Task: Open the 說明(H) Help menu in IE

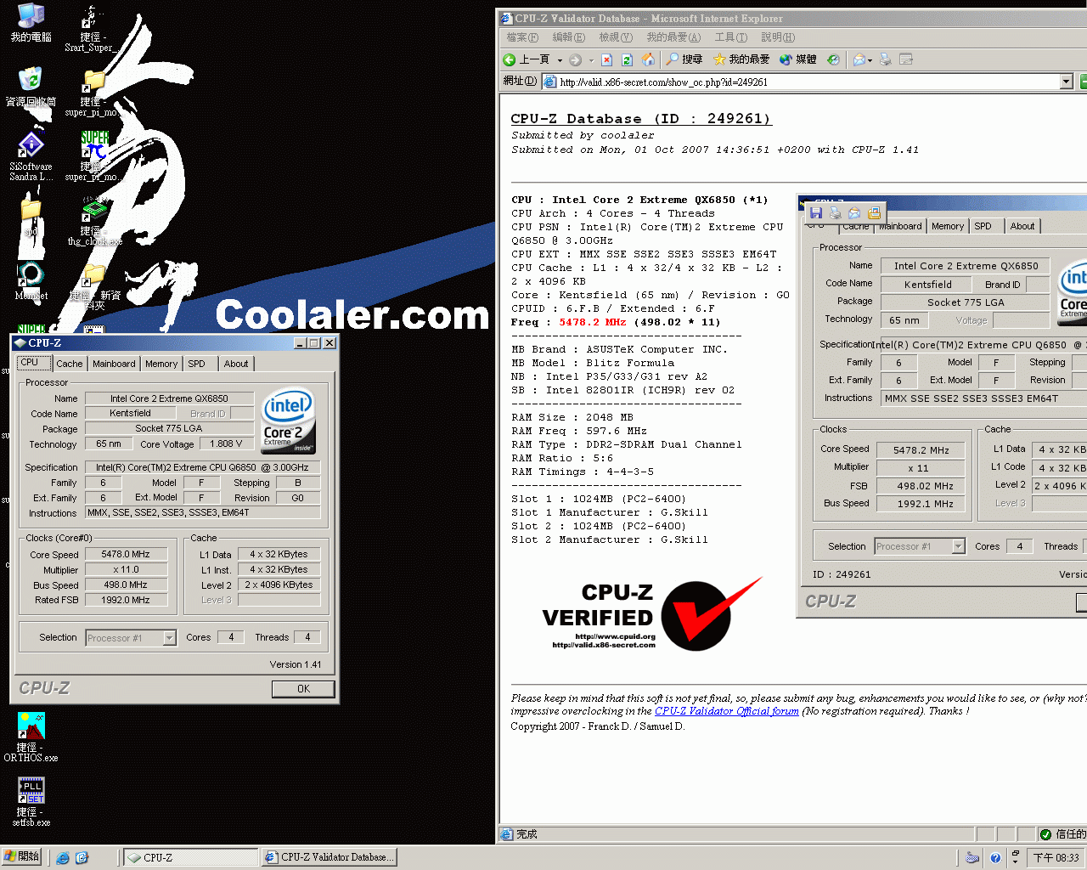Action: click(x=778, y=37)
